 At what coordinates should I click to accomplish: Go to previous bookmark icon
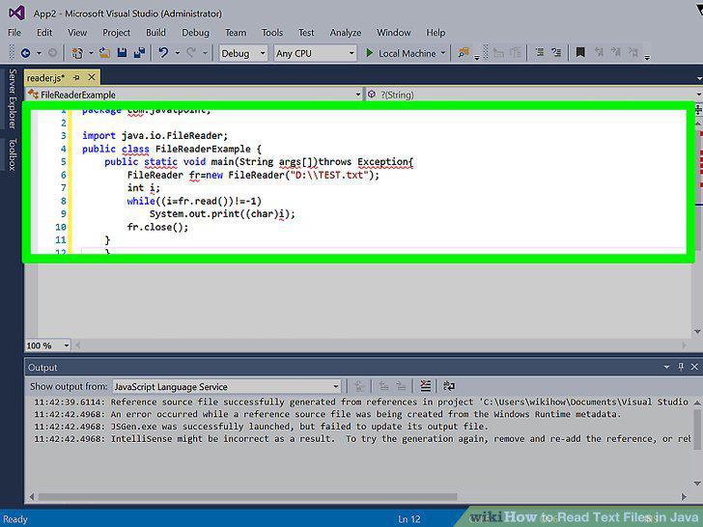coord(599,53)
